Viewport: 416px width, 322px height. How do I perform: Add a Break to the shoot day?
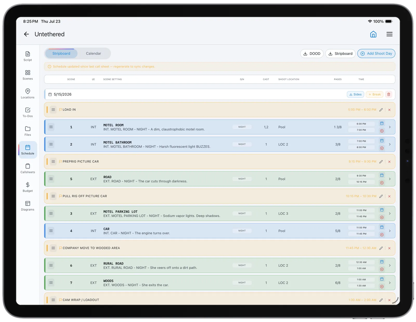(375, 94)
